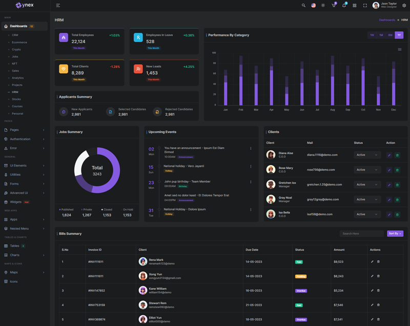
Task: Toggle fullscreen mode from the header
Action: coord(365,6)
